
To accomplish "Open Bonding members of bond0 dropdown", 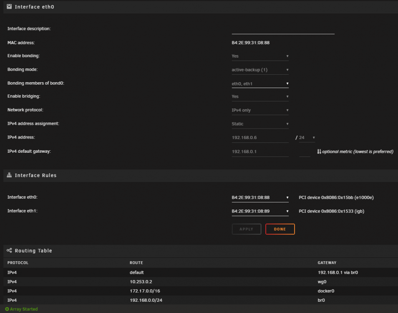I will coord(260,83).
